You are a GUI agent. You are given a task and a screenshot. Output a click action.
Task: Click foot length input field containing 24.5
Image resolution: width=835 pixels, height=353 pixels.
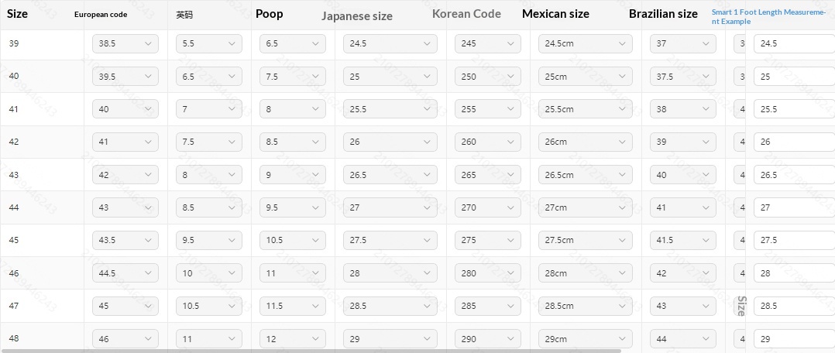point(793,44)
